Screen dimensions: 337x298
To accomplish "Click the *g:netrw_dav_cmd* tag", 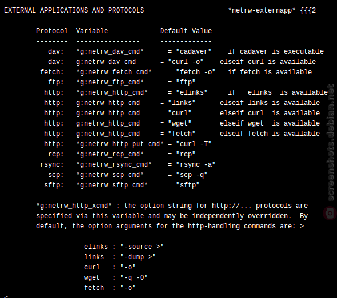I will pos(110,51).
